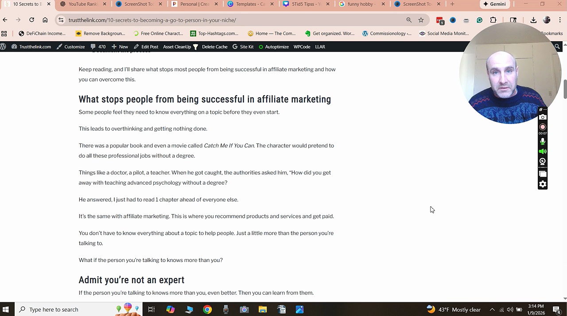Open the Chrome profile avatar
This screenshot has width=567, height=316.
(547, 20)
